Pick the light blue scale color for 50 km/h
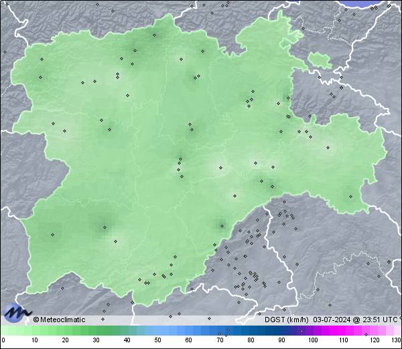 (157, 331)
